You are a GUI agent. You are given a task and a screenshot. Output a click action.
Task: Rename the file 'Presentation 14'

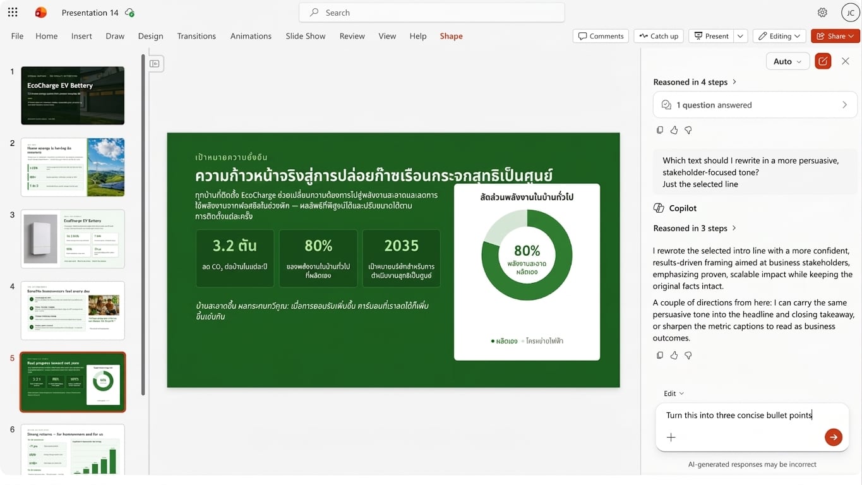click(x=90, y=13)
